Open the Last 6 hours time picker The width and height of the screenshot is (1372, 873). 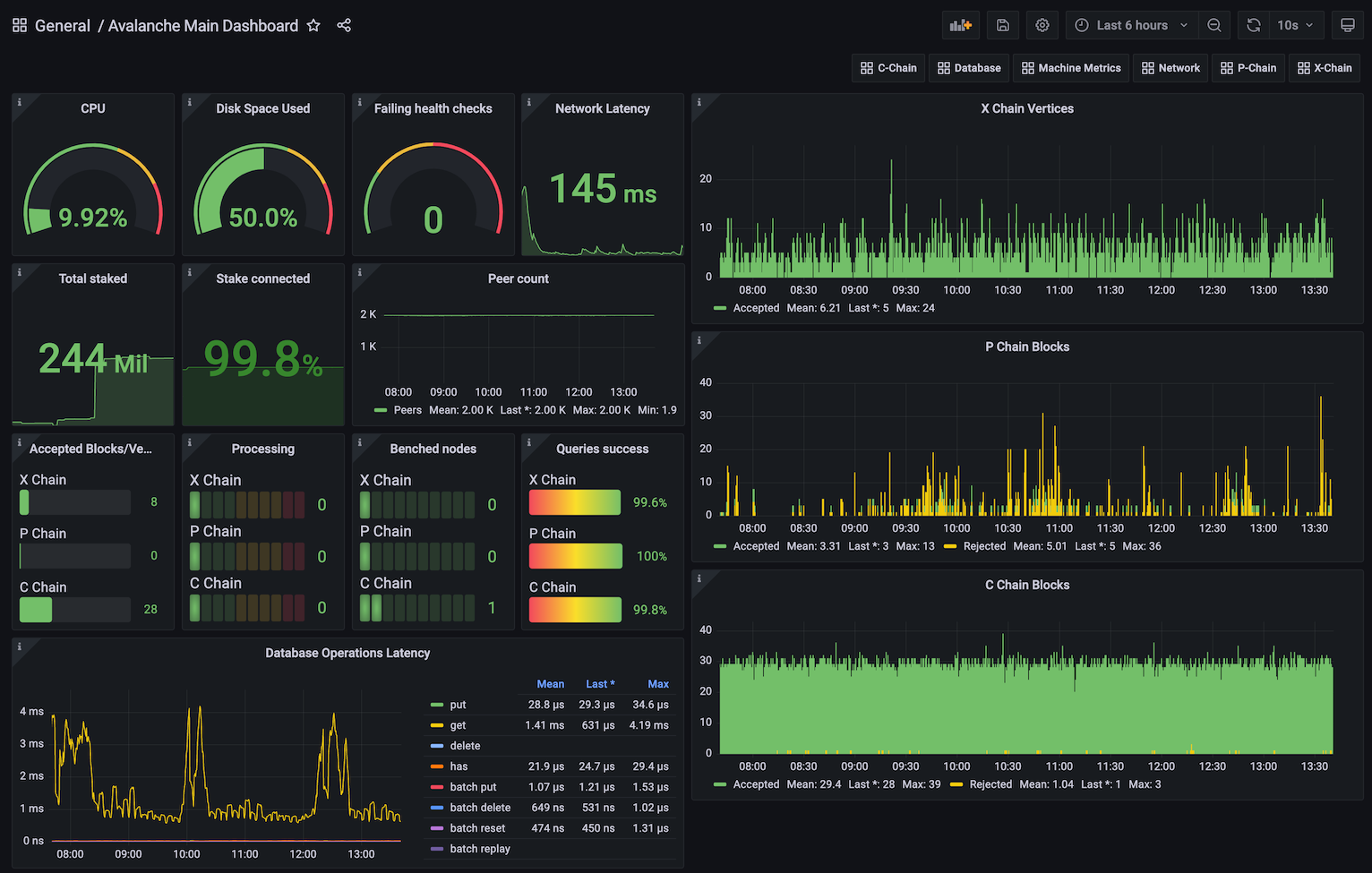(x=1130, y=25)
